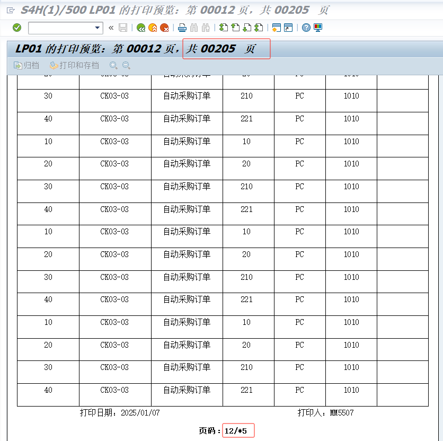Viewport: 443px width, 441px height.
Task: Click the 共 00205 页 total pages text
Action: click(221, 49)
